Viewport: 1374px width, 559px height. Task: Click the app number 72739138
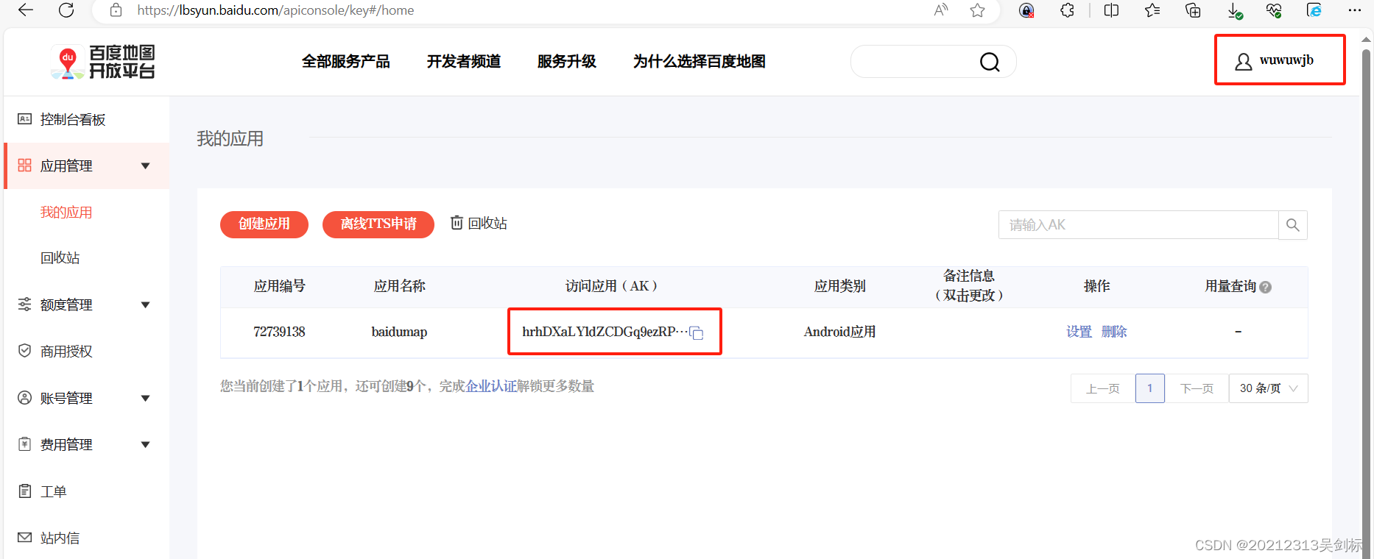pos(279,332)
